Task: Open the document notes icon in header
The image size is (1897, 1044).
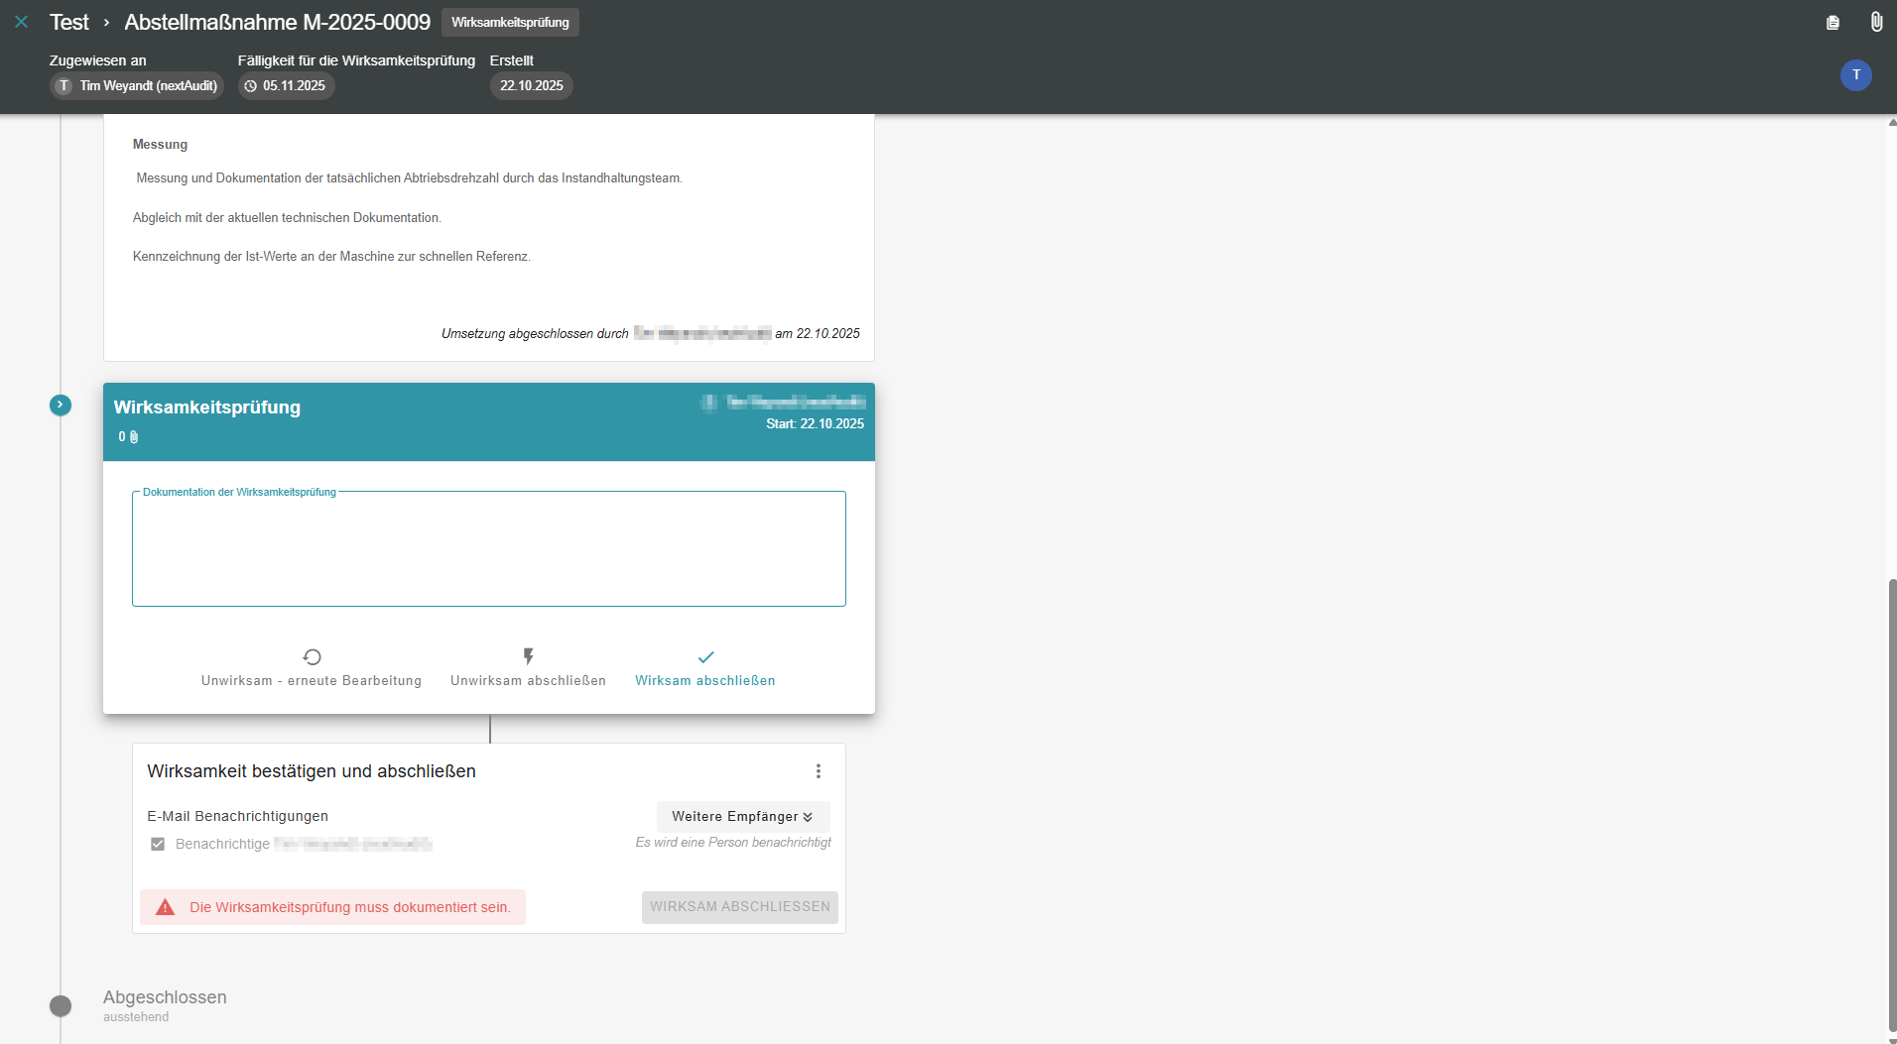Action: coord(1833,22)
